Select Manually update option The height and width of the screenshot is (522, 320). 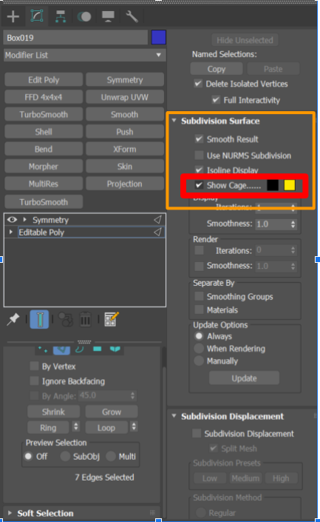coord(199,361)
